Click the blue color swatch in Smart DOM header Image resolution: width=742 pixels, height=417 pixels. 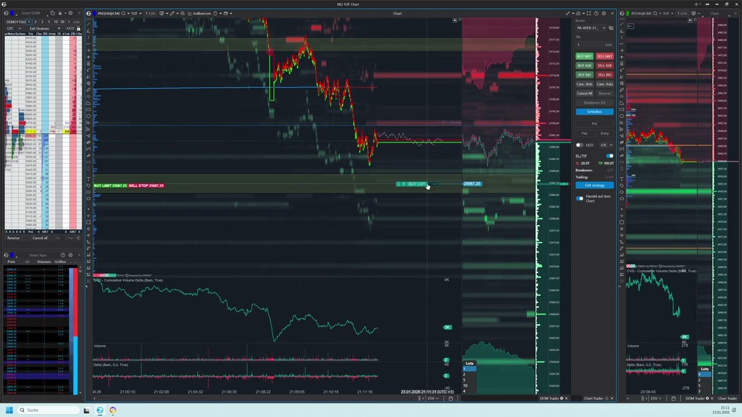pos(12,13)
